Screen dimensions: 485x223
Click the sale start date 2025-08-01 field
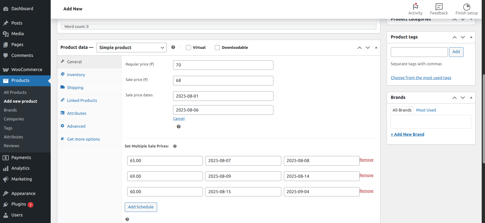223,96
